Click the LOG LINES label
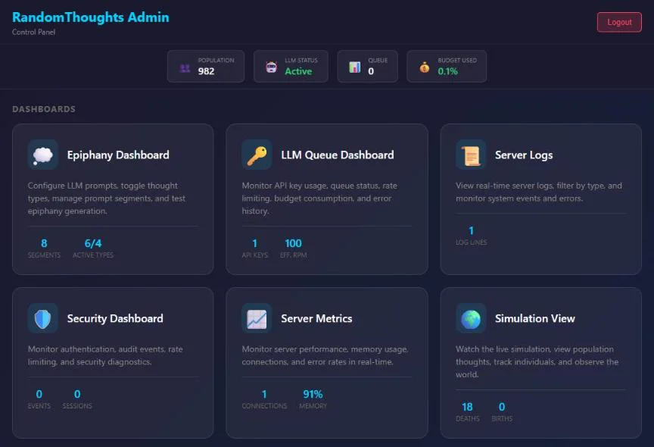 [x=472, y=242]
